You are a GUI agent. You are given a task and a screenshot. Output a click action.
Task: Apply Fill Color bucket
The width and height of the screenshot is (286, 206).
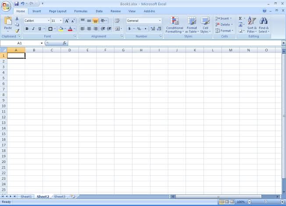pos(61,29)
